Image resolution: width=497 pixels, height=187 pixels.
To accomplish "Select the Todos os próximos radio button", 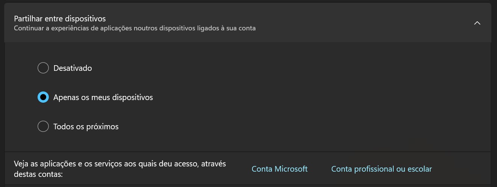I will point(43,126).
